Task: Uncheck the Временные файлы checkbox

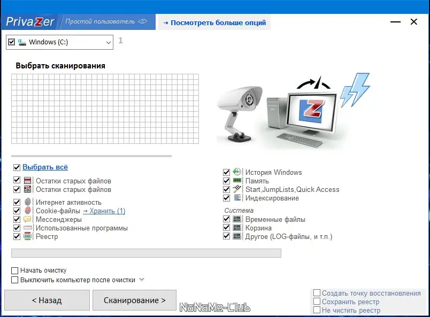Action: [x=226, y=219]
